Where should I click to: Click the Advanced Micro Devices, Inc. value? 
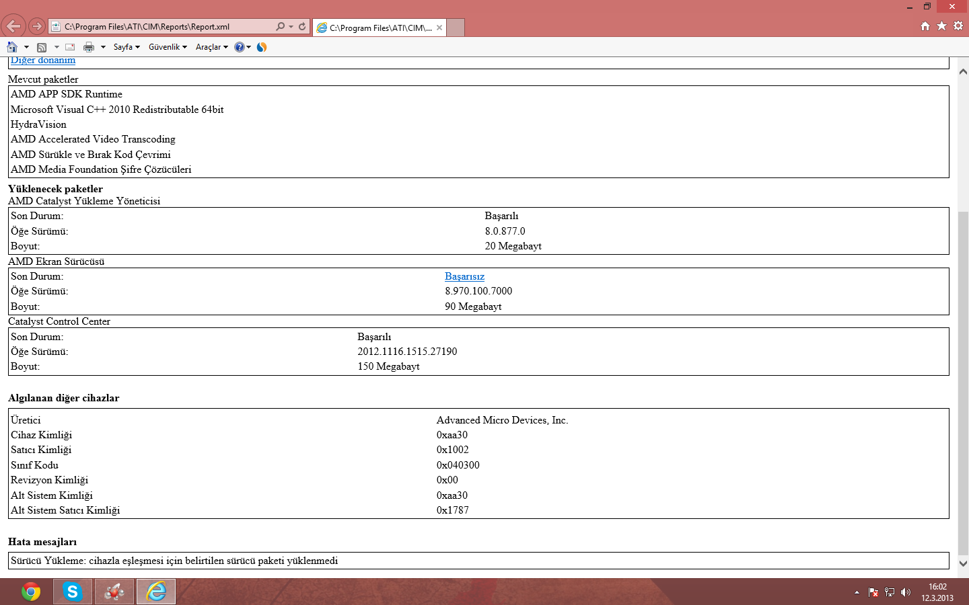[503, 420]
